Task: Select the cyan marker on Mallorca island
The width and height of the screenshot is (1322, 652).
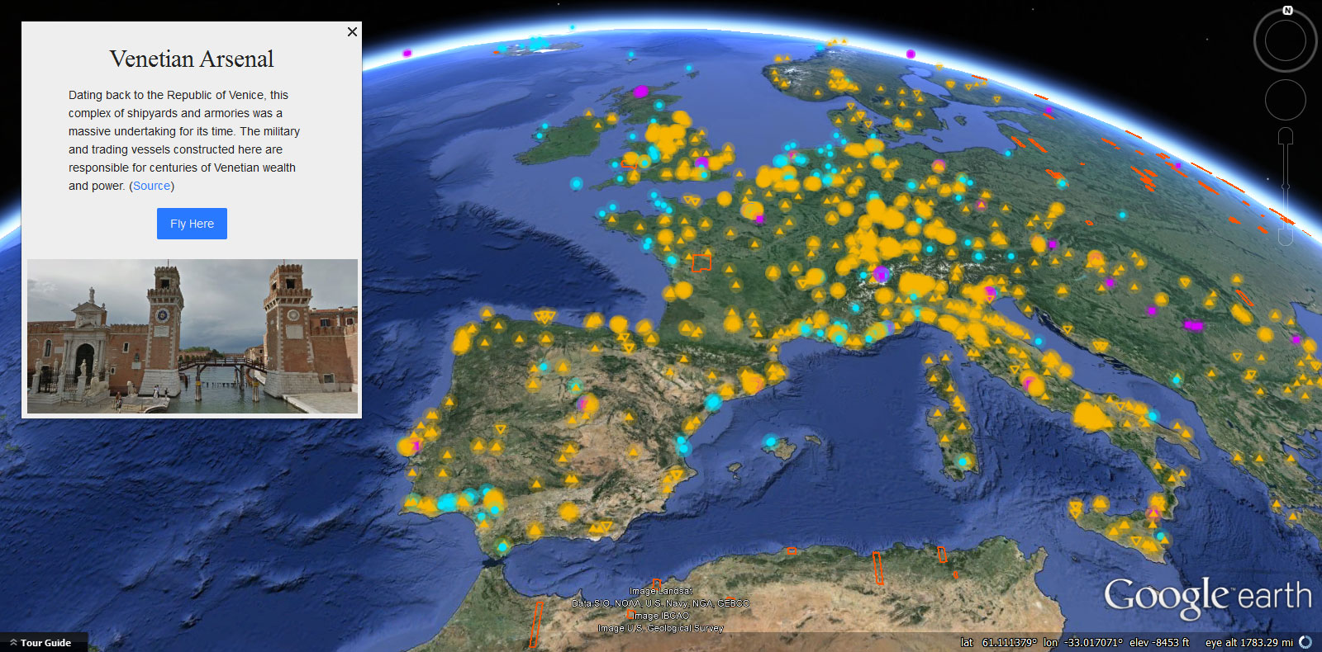Action: 770,442
